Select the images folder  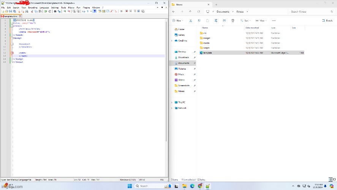click(x=252, y=38)
